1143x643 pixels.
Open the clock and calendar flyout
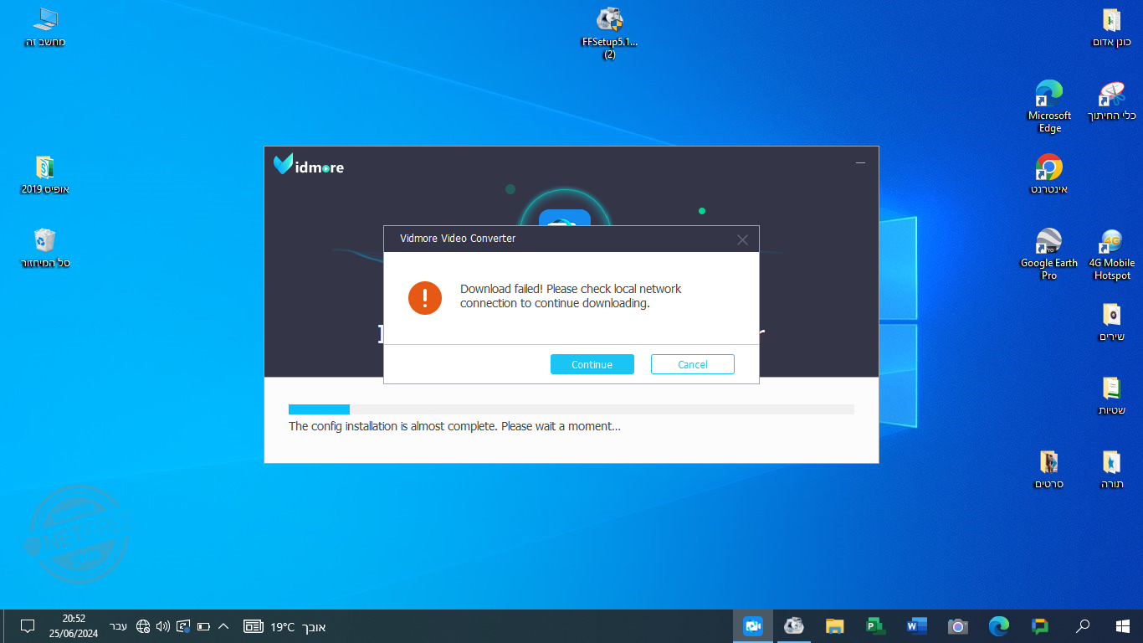pyautogui.click(x=74, y=626)
